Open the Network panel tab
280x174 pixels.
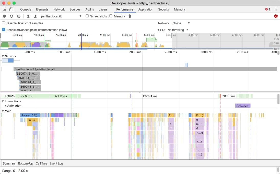[59, 9]
